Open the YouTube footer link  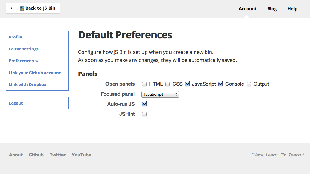82,155
